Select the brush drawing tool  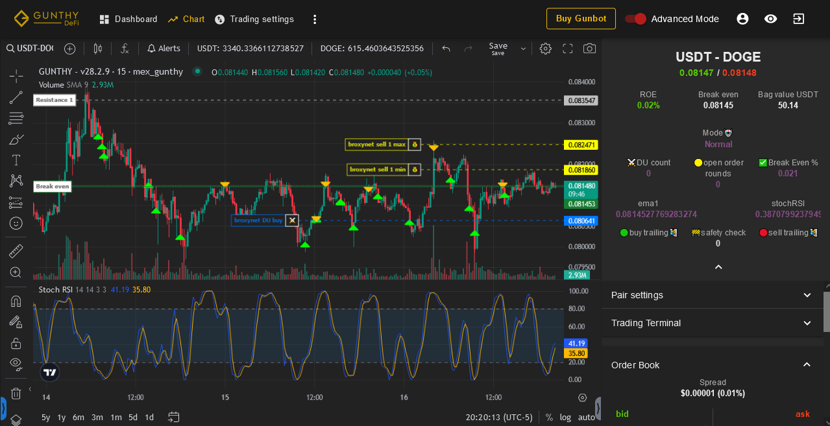tap(16, 139)
